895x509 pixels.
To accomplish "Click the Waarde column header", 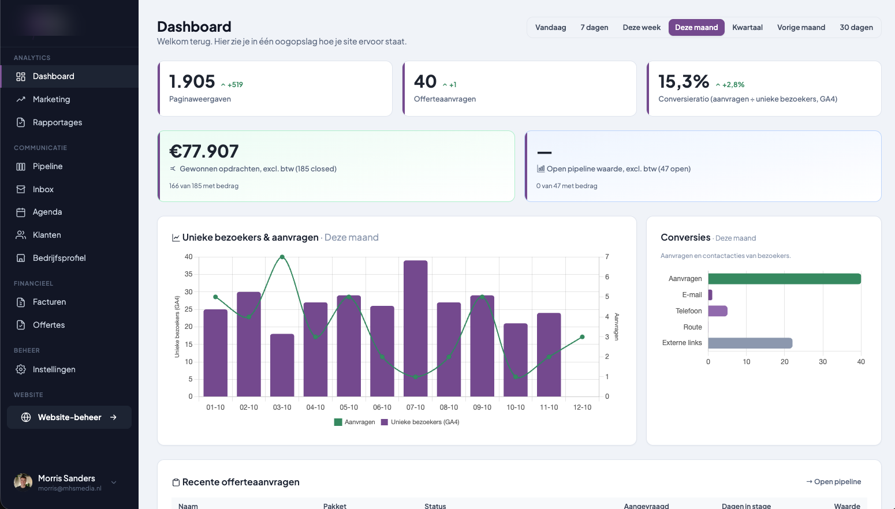I will tap(847, 506).
